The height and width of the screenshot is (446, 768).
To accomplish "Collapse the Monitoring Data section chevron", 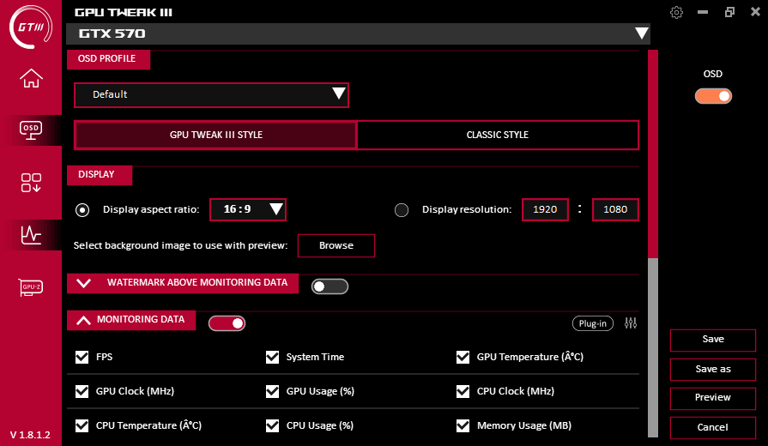I will [84, 320].
